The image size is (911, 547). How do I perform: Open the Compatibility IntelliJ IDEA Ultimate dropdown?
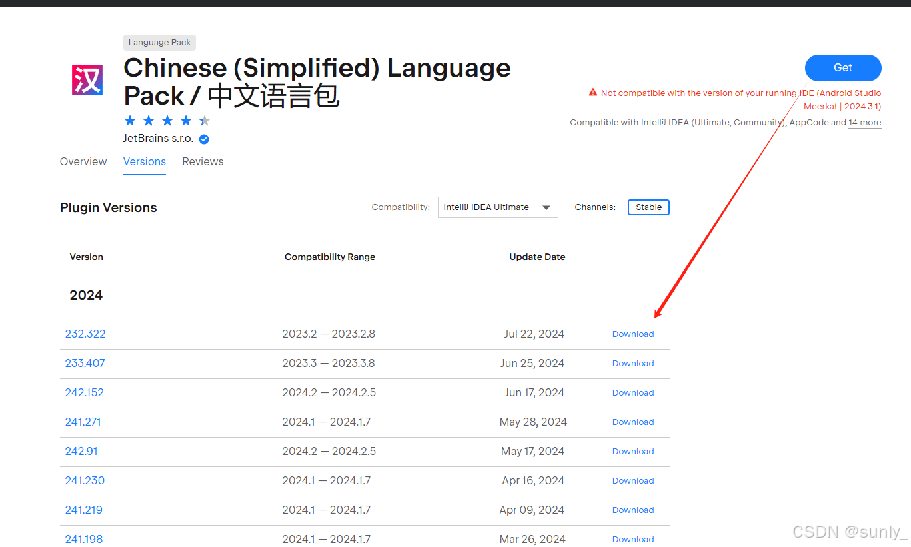tap(498, 207)
